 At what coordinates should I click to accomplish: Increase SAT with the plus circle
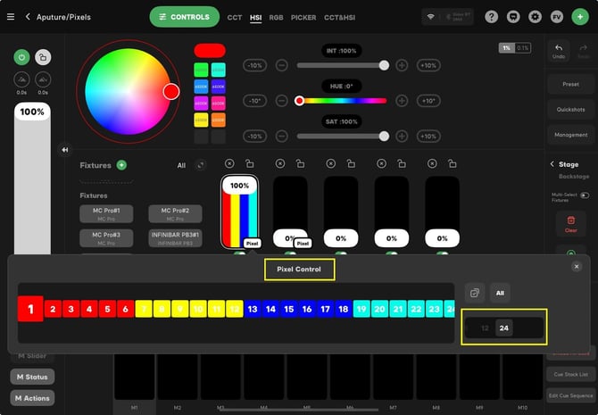click(x=402, y=137)
